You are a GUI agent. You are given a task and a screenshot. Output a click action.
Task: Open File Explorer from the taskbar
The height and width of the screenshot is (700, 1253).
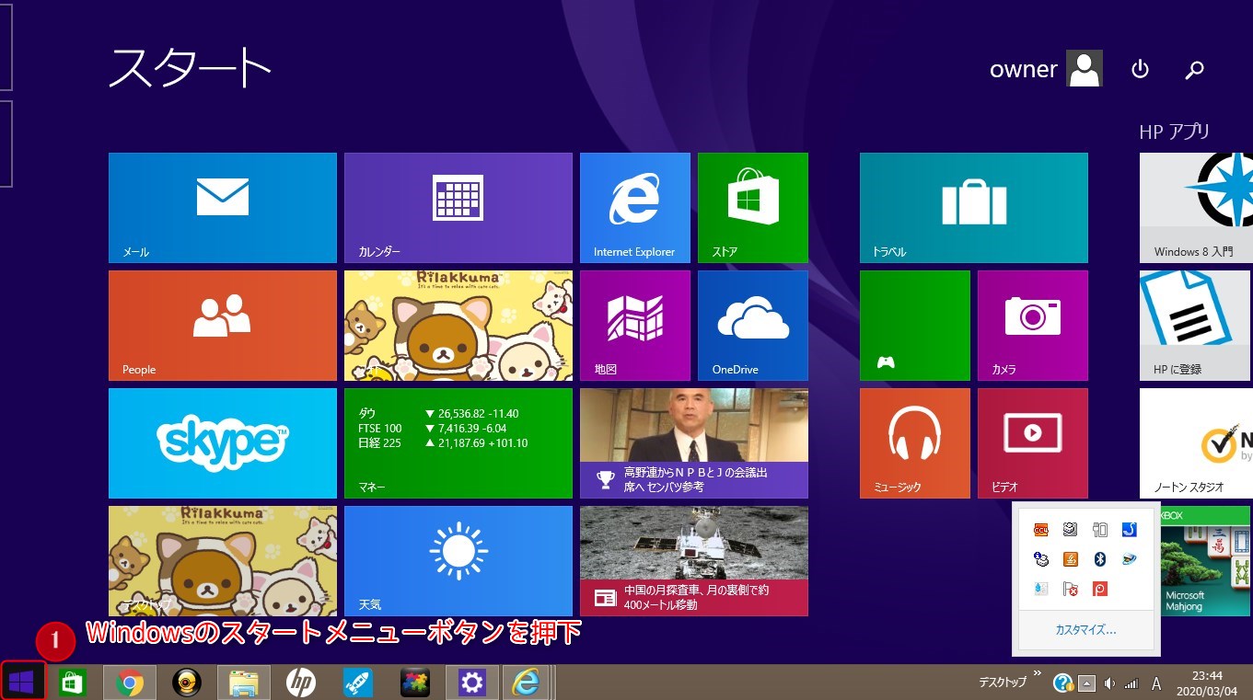244,683
